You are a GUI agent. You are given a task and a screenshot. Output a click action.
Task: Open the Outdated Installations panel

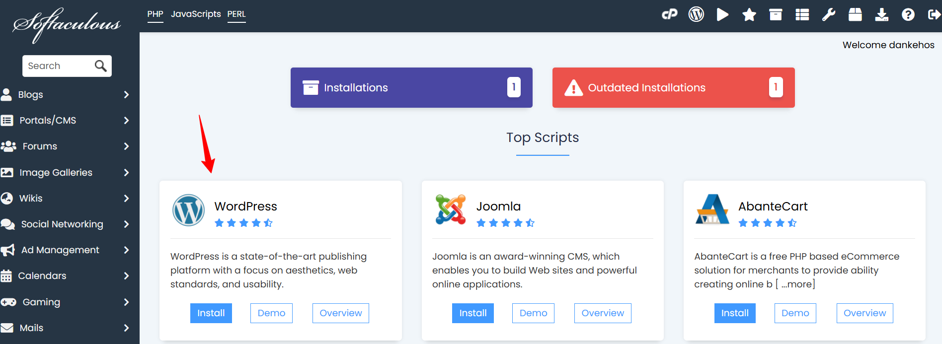point(674,87)
